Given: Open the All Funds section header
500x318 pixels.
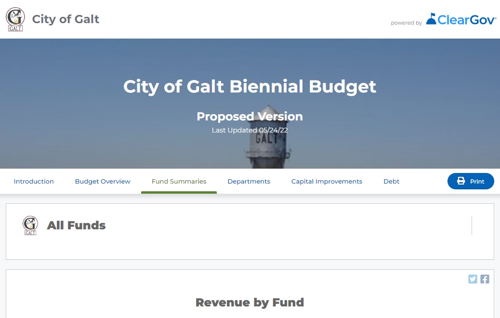Looking at the screenshot, I should click(76, 225).
